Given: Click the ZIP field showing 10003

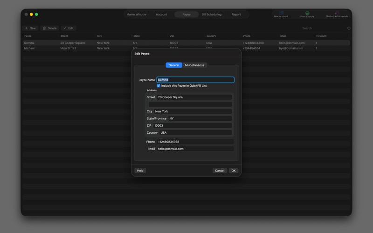Looking at the screenshot, I should pos(193,125).
